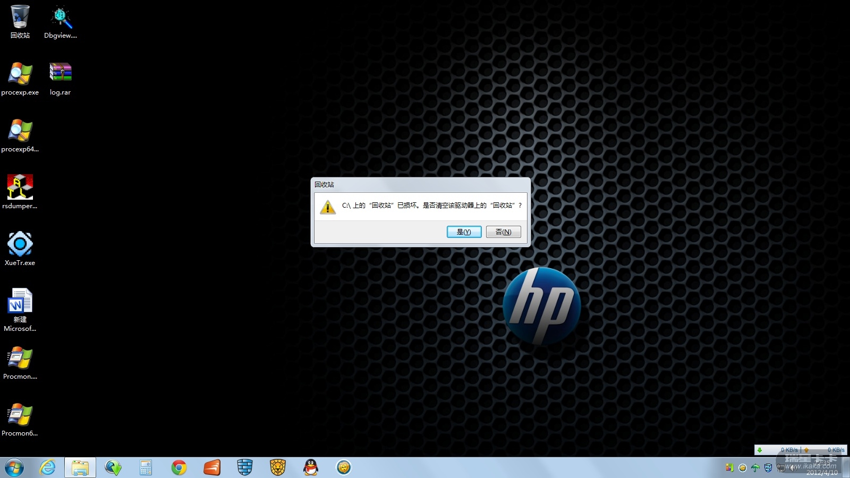Viewport: 850px width, 478px height.
Task: Launch Google Chrome from the taskbar
Action: click(179, 468)
